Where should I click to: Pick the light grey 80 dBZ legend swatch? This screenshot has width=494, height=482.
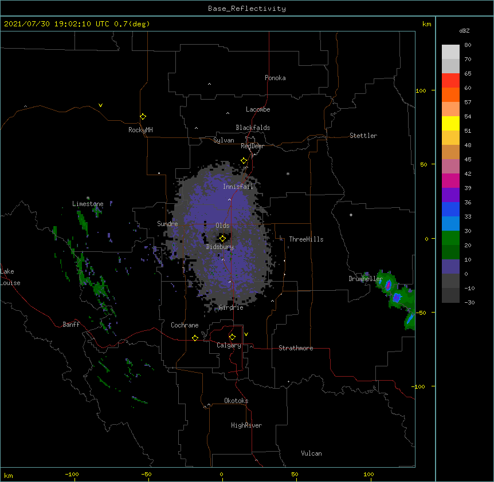point(450,52)
